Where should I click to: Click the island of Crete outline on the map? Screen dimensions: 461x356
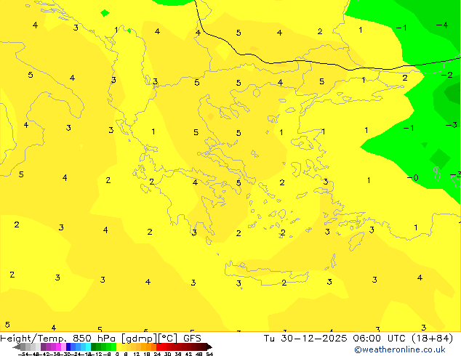click(266, 272)
